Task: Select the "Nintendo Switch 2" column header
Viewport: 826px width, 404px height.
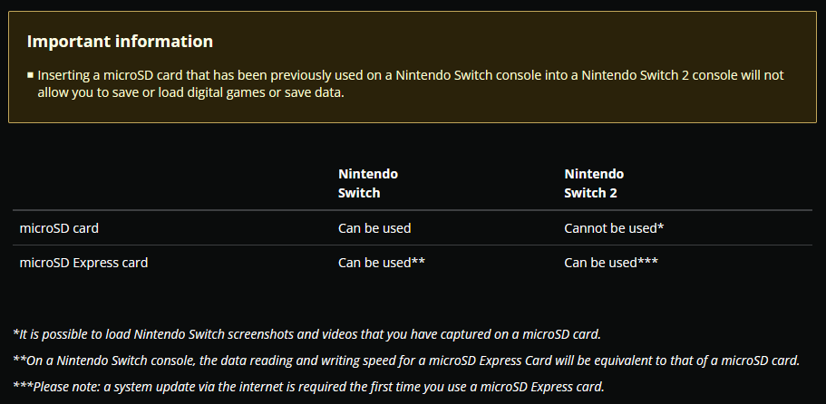Action: [594, 183]
